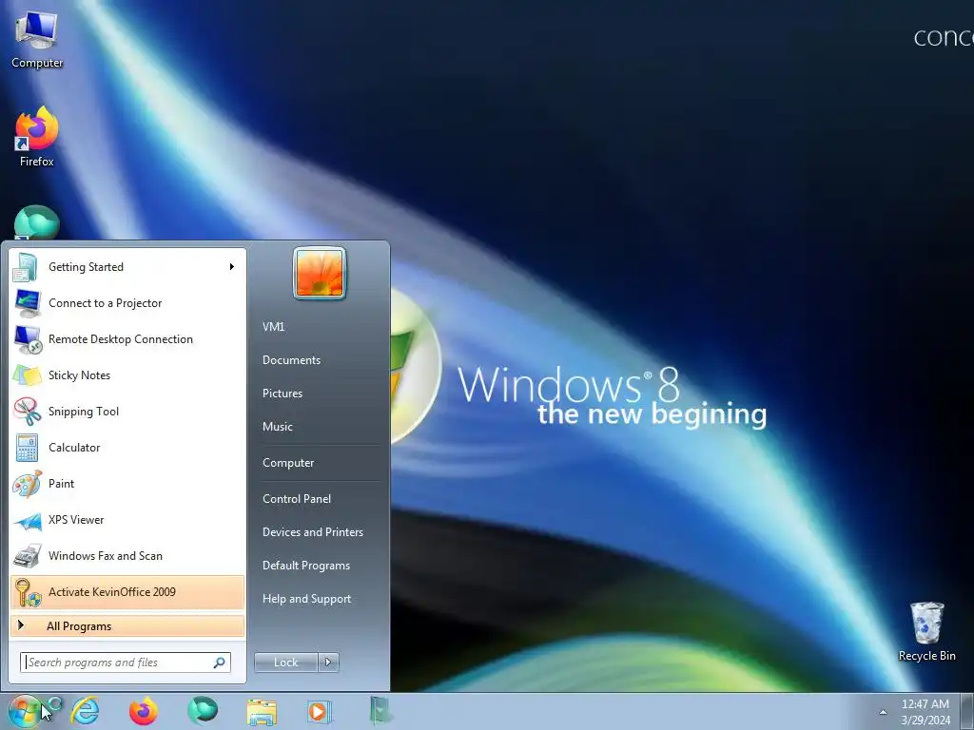Open Internet Explorer from the taskbar
This screenshot has width=974, height=730.
pos(85,711)
